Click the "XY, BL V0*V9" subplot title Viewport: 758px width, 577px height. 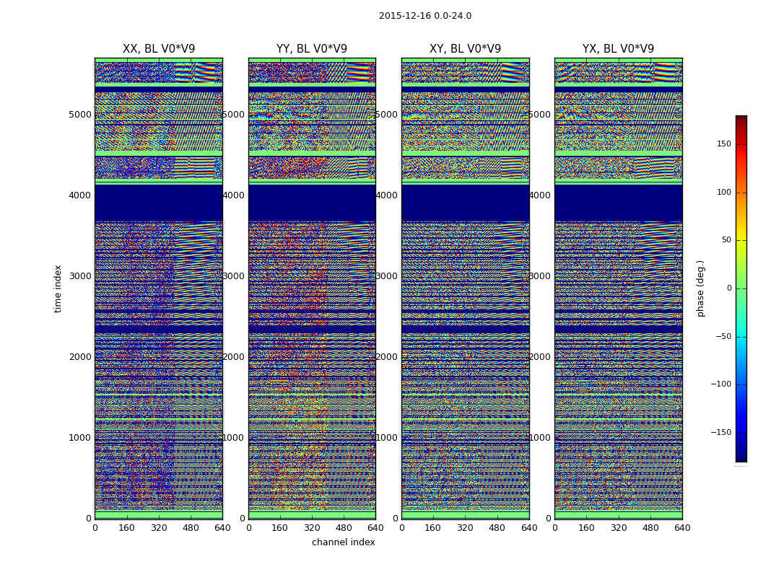465,49
